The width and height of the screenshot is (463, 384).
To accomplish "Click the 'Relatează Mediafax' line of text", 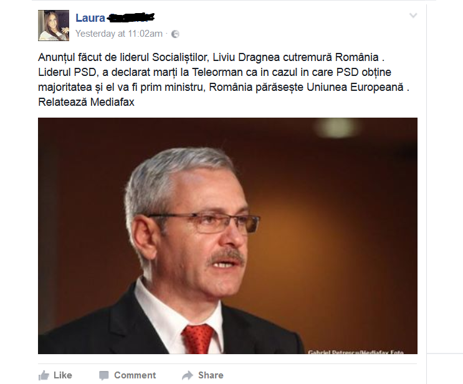I will click(86, 102).
